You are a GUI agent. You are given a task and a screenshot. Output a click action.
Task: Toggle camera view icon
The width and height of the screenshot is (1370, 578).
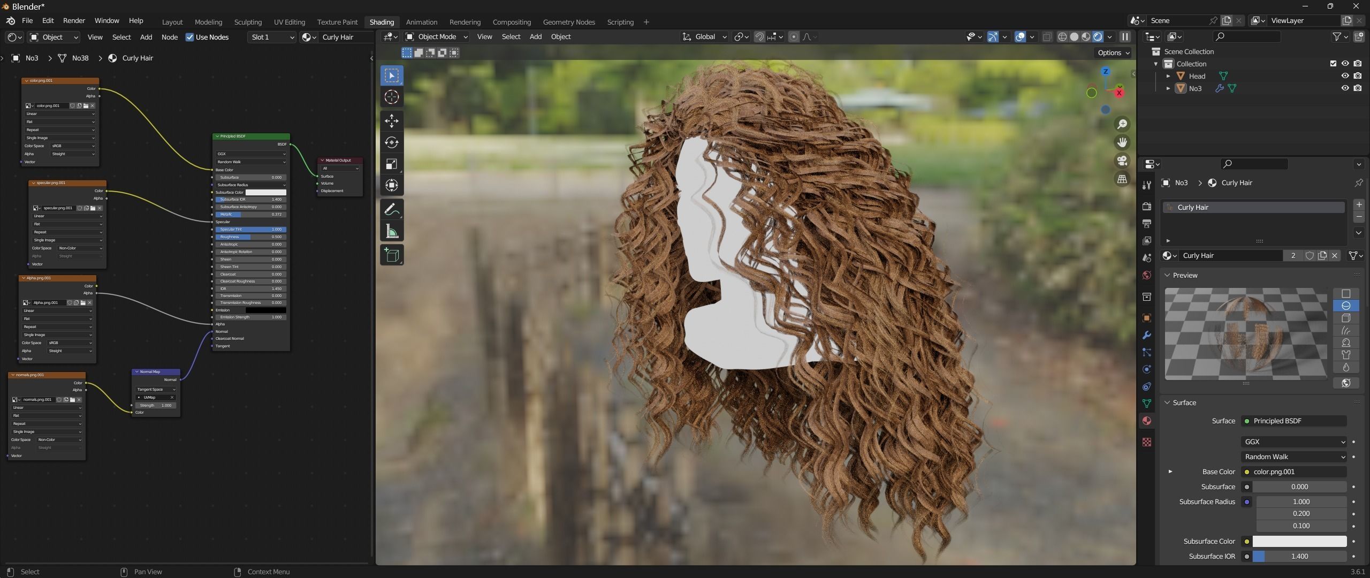pyautogui.click(x=1122, y=161)
